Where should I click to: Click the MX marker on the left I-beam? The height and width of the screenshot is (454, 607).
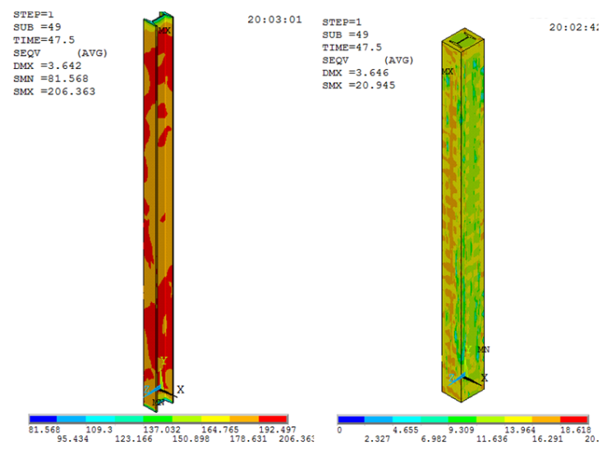click(x=164, y=31)
